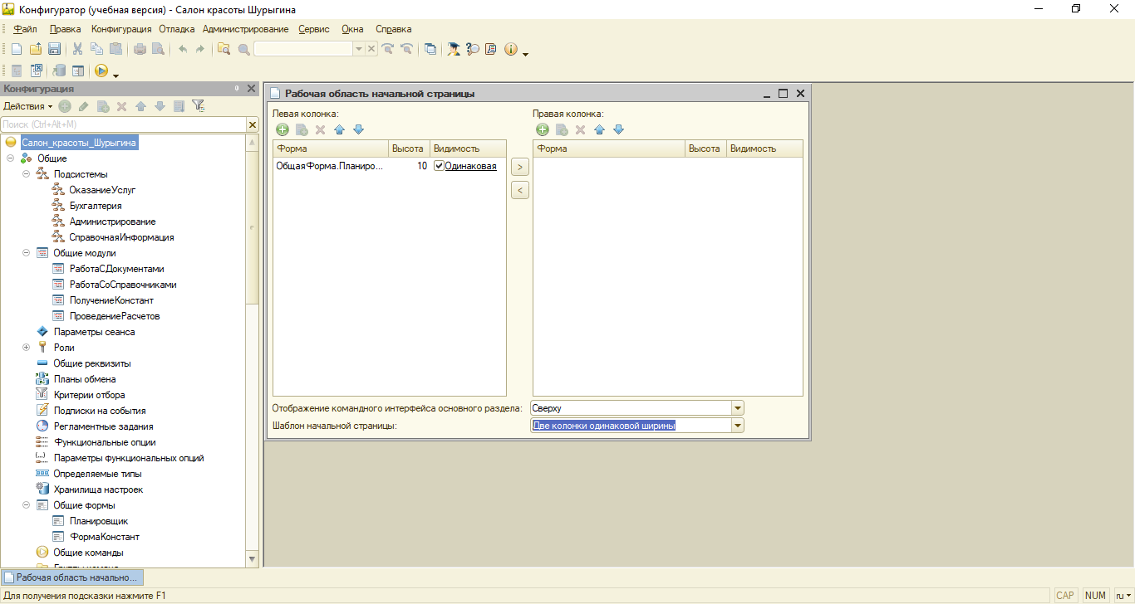The image size is (1135, 604).
Task: Click the Print icon
Action: tap(140, 49)
